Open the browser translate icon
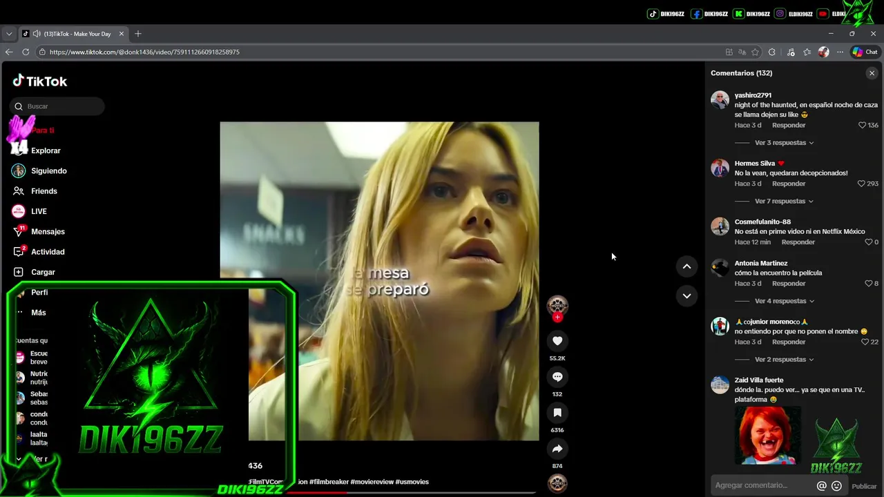884x497 pixels. pos(742,52)
